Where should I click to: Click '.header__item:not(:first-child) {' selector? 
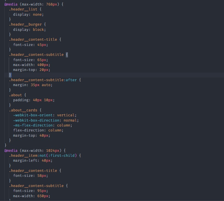[x=45, y=156]
